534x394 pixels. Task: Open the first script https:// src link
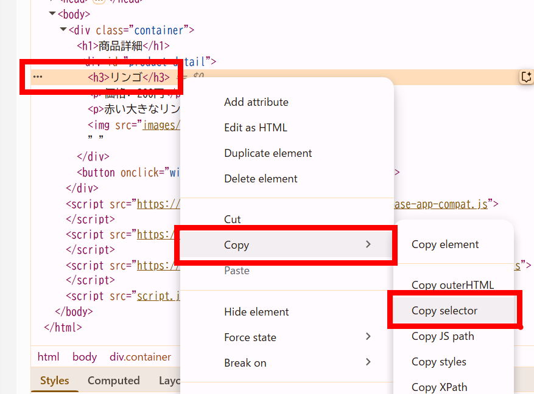click(x=158, y=204)
